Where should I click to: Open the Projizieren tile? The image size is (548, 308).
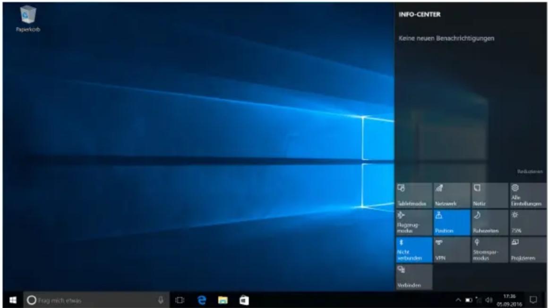pos(528,250)
